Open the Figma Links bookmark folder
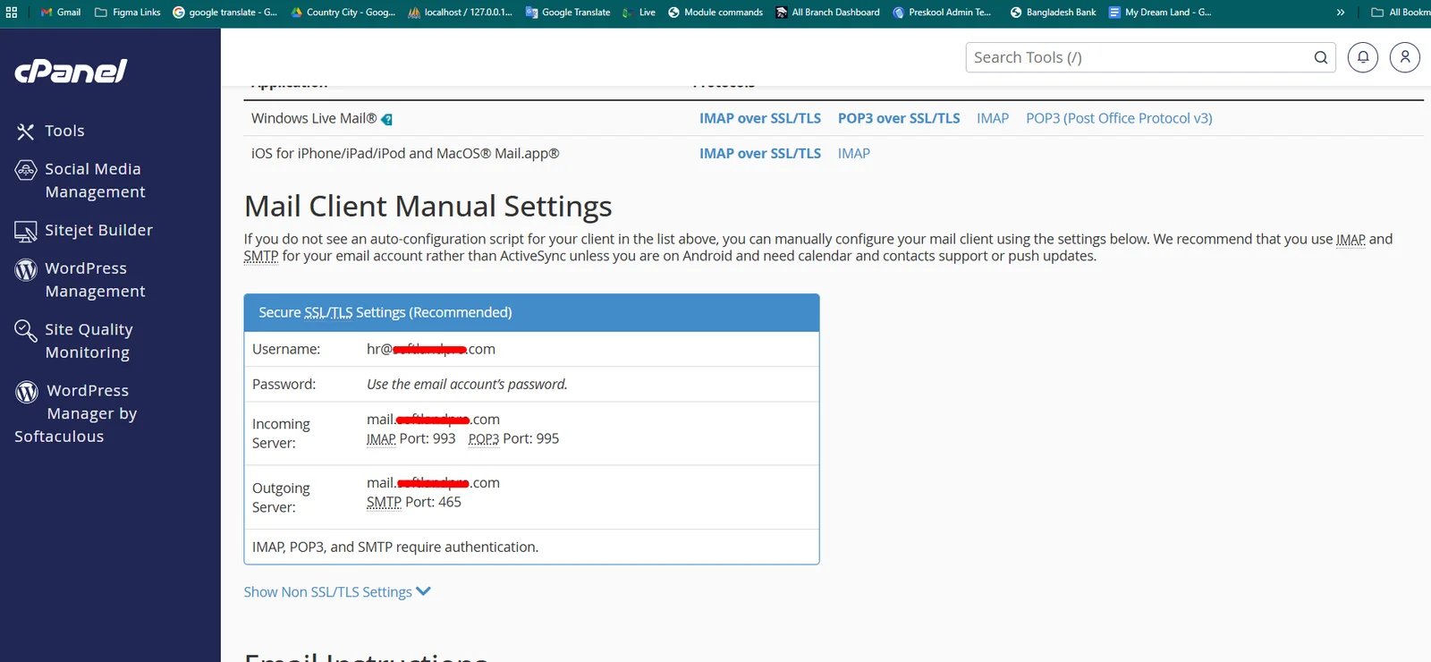 point(128,13)
